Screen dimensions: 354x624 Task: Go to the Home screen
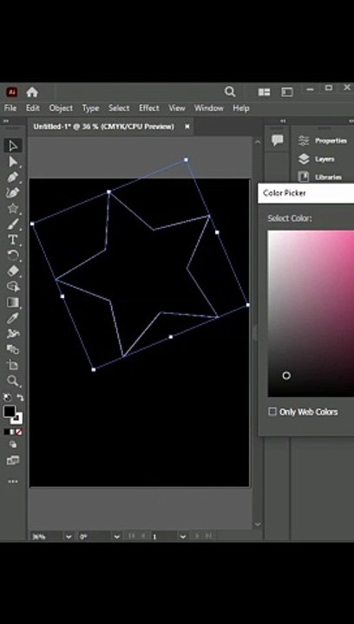(32, 93)
